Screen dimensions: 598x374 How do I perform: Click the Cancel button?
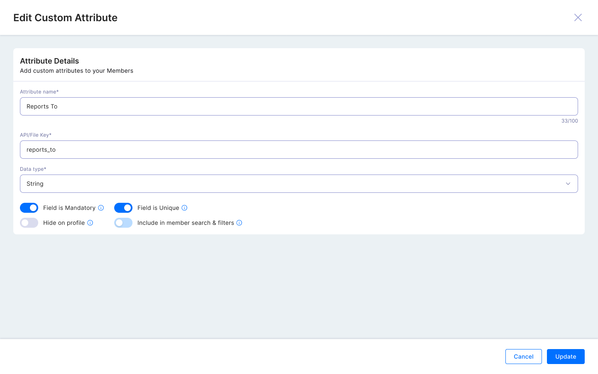pyautogui.click(x=523, y=357)
